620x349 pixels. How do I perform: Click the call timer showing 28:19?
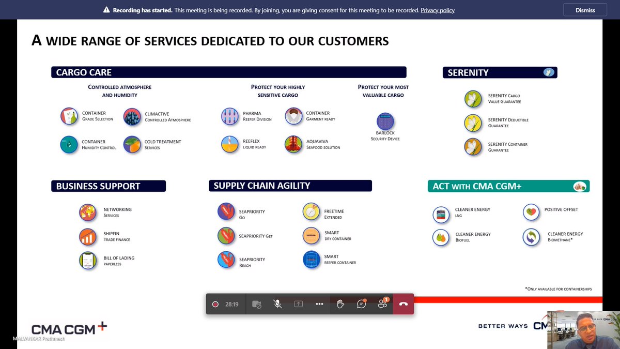231,305
